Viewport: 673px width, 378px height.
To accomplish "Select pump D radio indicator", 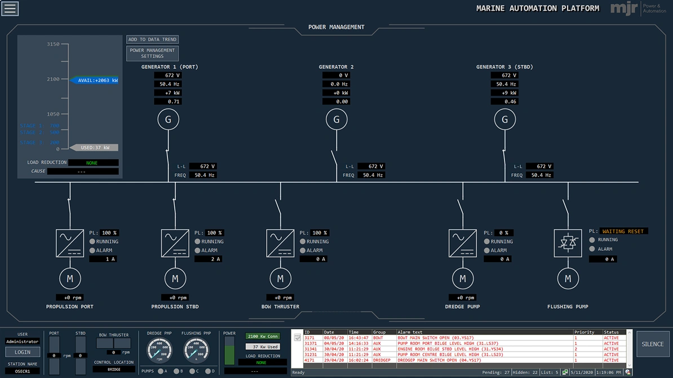I will 208,371.
